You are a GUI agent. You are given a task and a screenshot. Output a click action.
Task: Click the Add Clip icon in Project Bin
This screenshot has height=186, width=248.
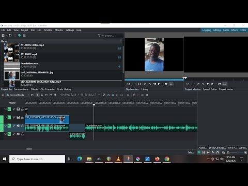3,35
